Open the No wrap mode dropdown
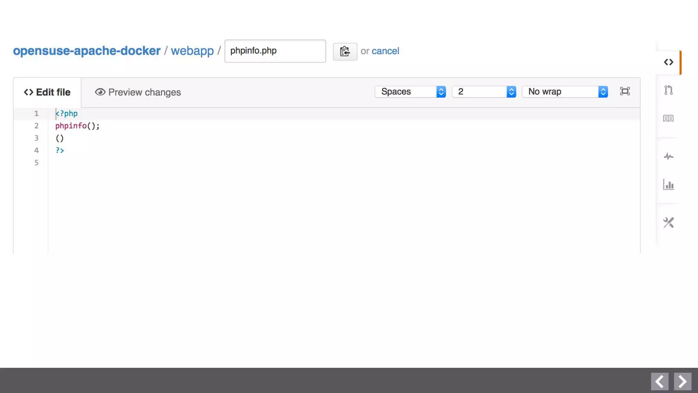This screenshot has height=393, width=698. point(565,92)
